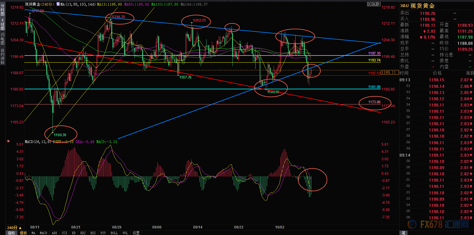Click the 时间 column header
This screenshot has height=235, width=474.
click(404, 73)
